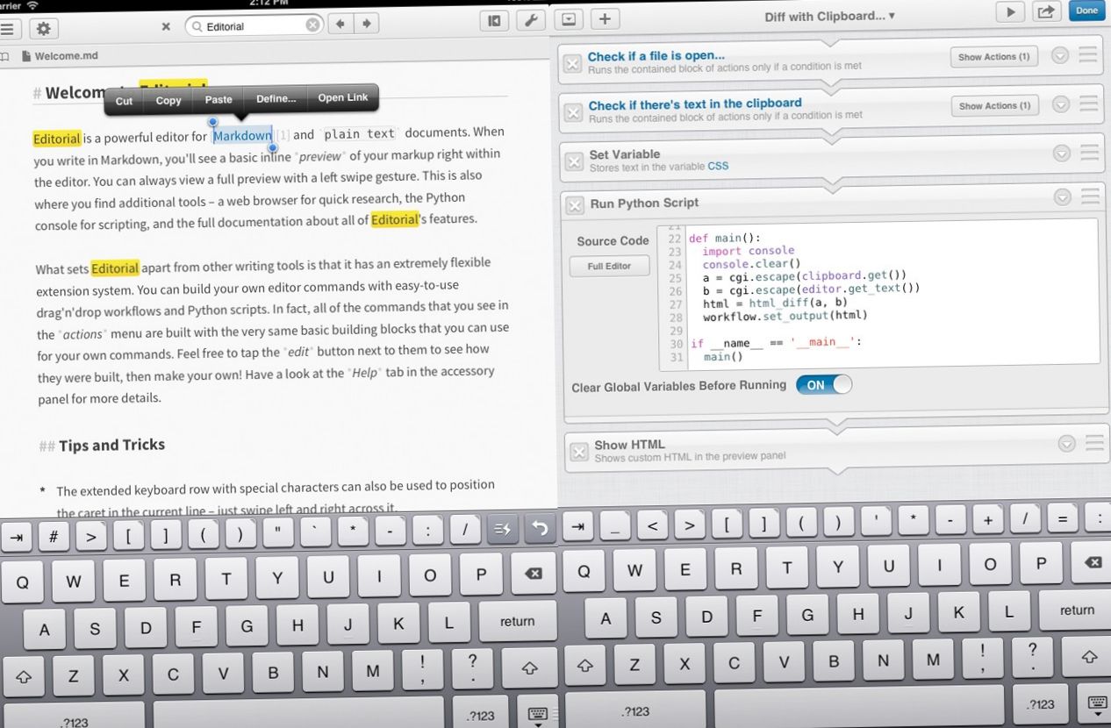This screenshot has height=728, width=1111.
Task: Clear the 'Editorial' search text
Action: (312, 25)
